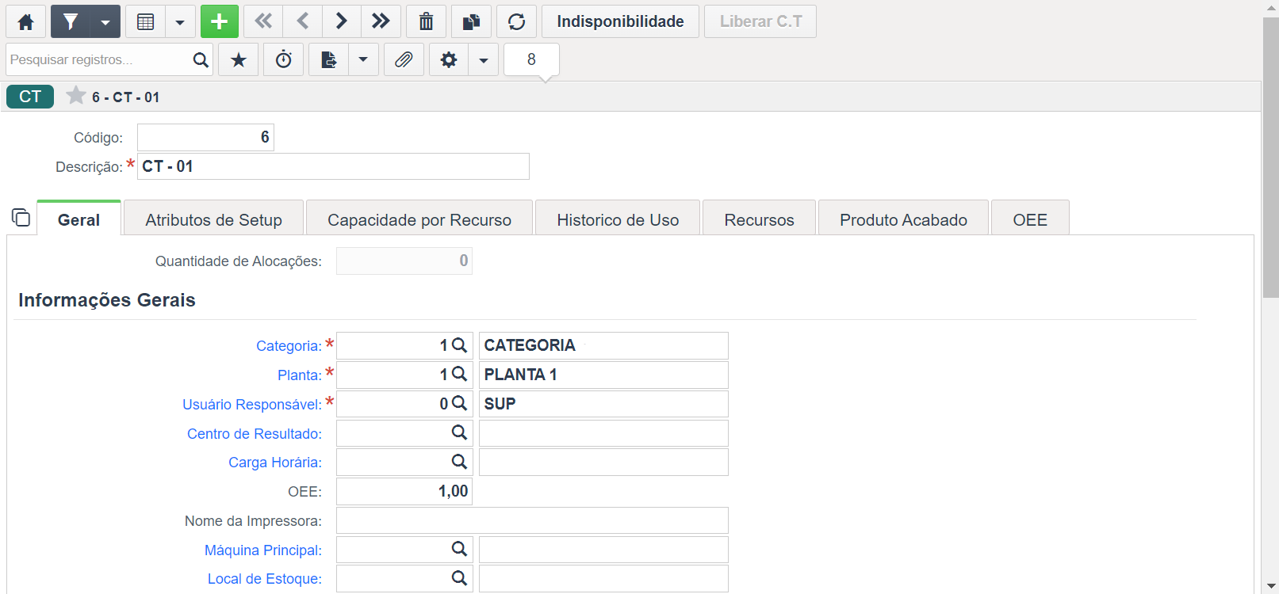
Task: Click the vertical scrollbar thumb
Action: [x=1271, y=157]
